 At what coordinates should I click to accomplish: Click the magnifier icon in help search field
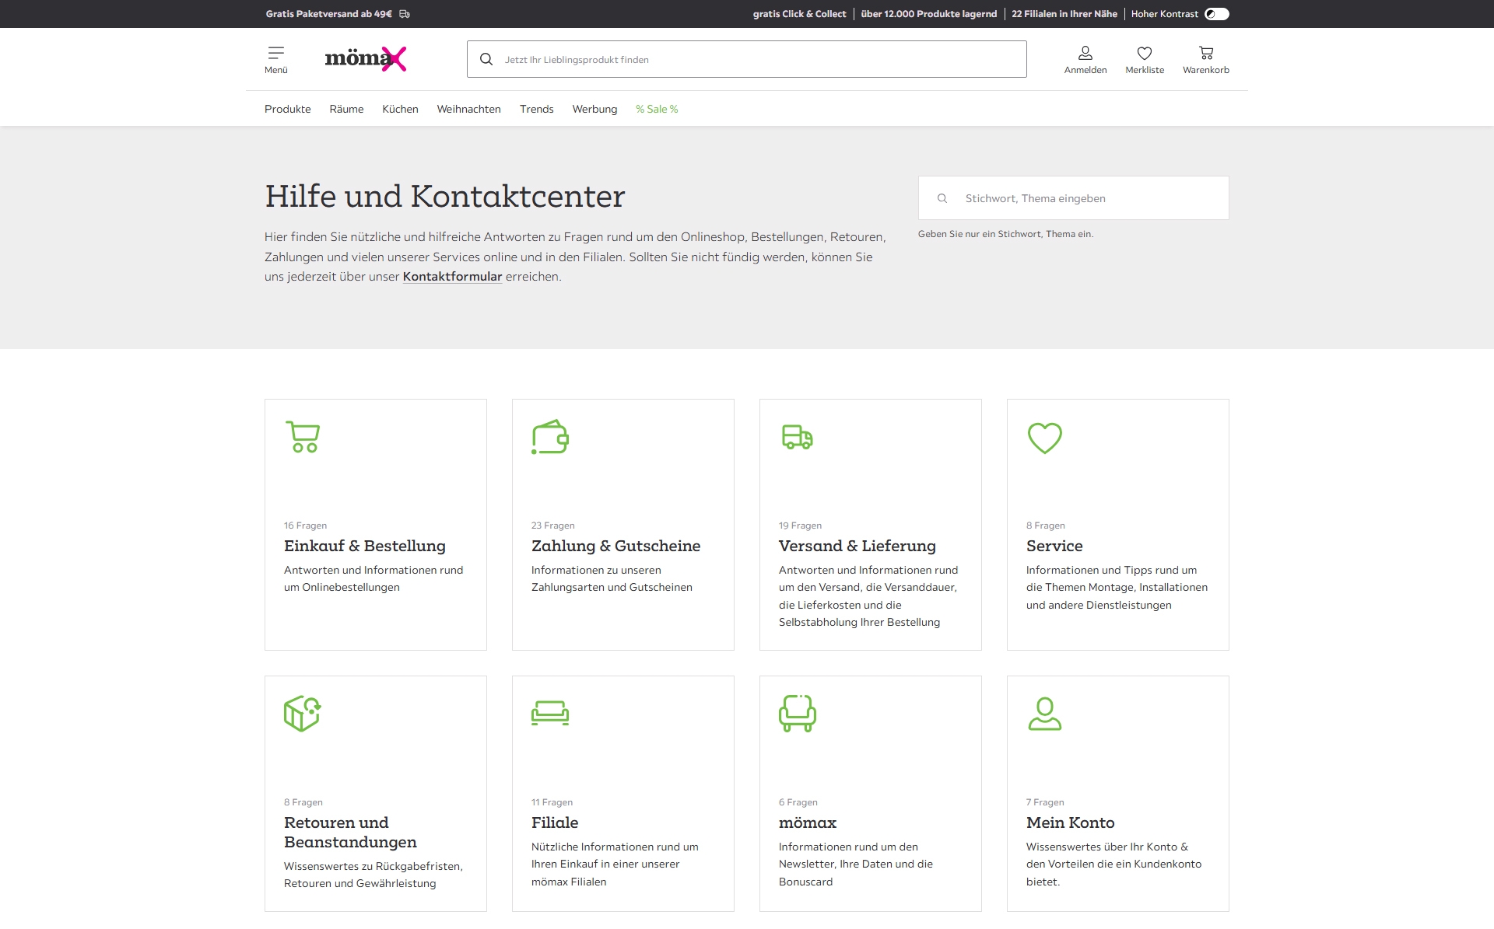pos(942,198)
